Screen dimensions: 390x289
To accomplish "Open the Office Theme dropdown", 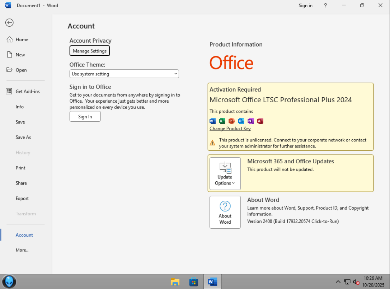I will click(124, 74).
